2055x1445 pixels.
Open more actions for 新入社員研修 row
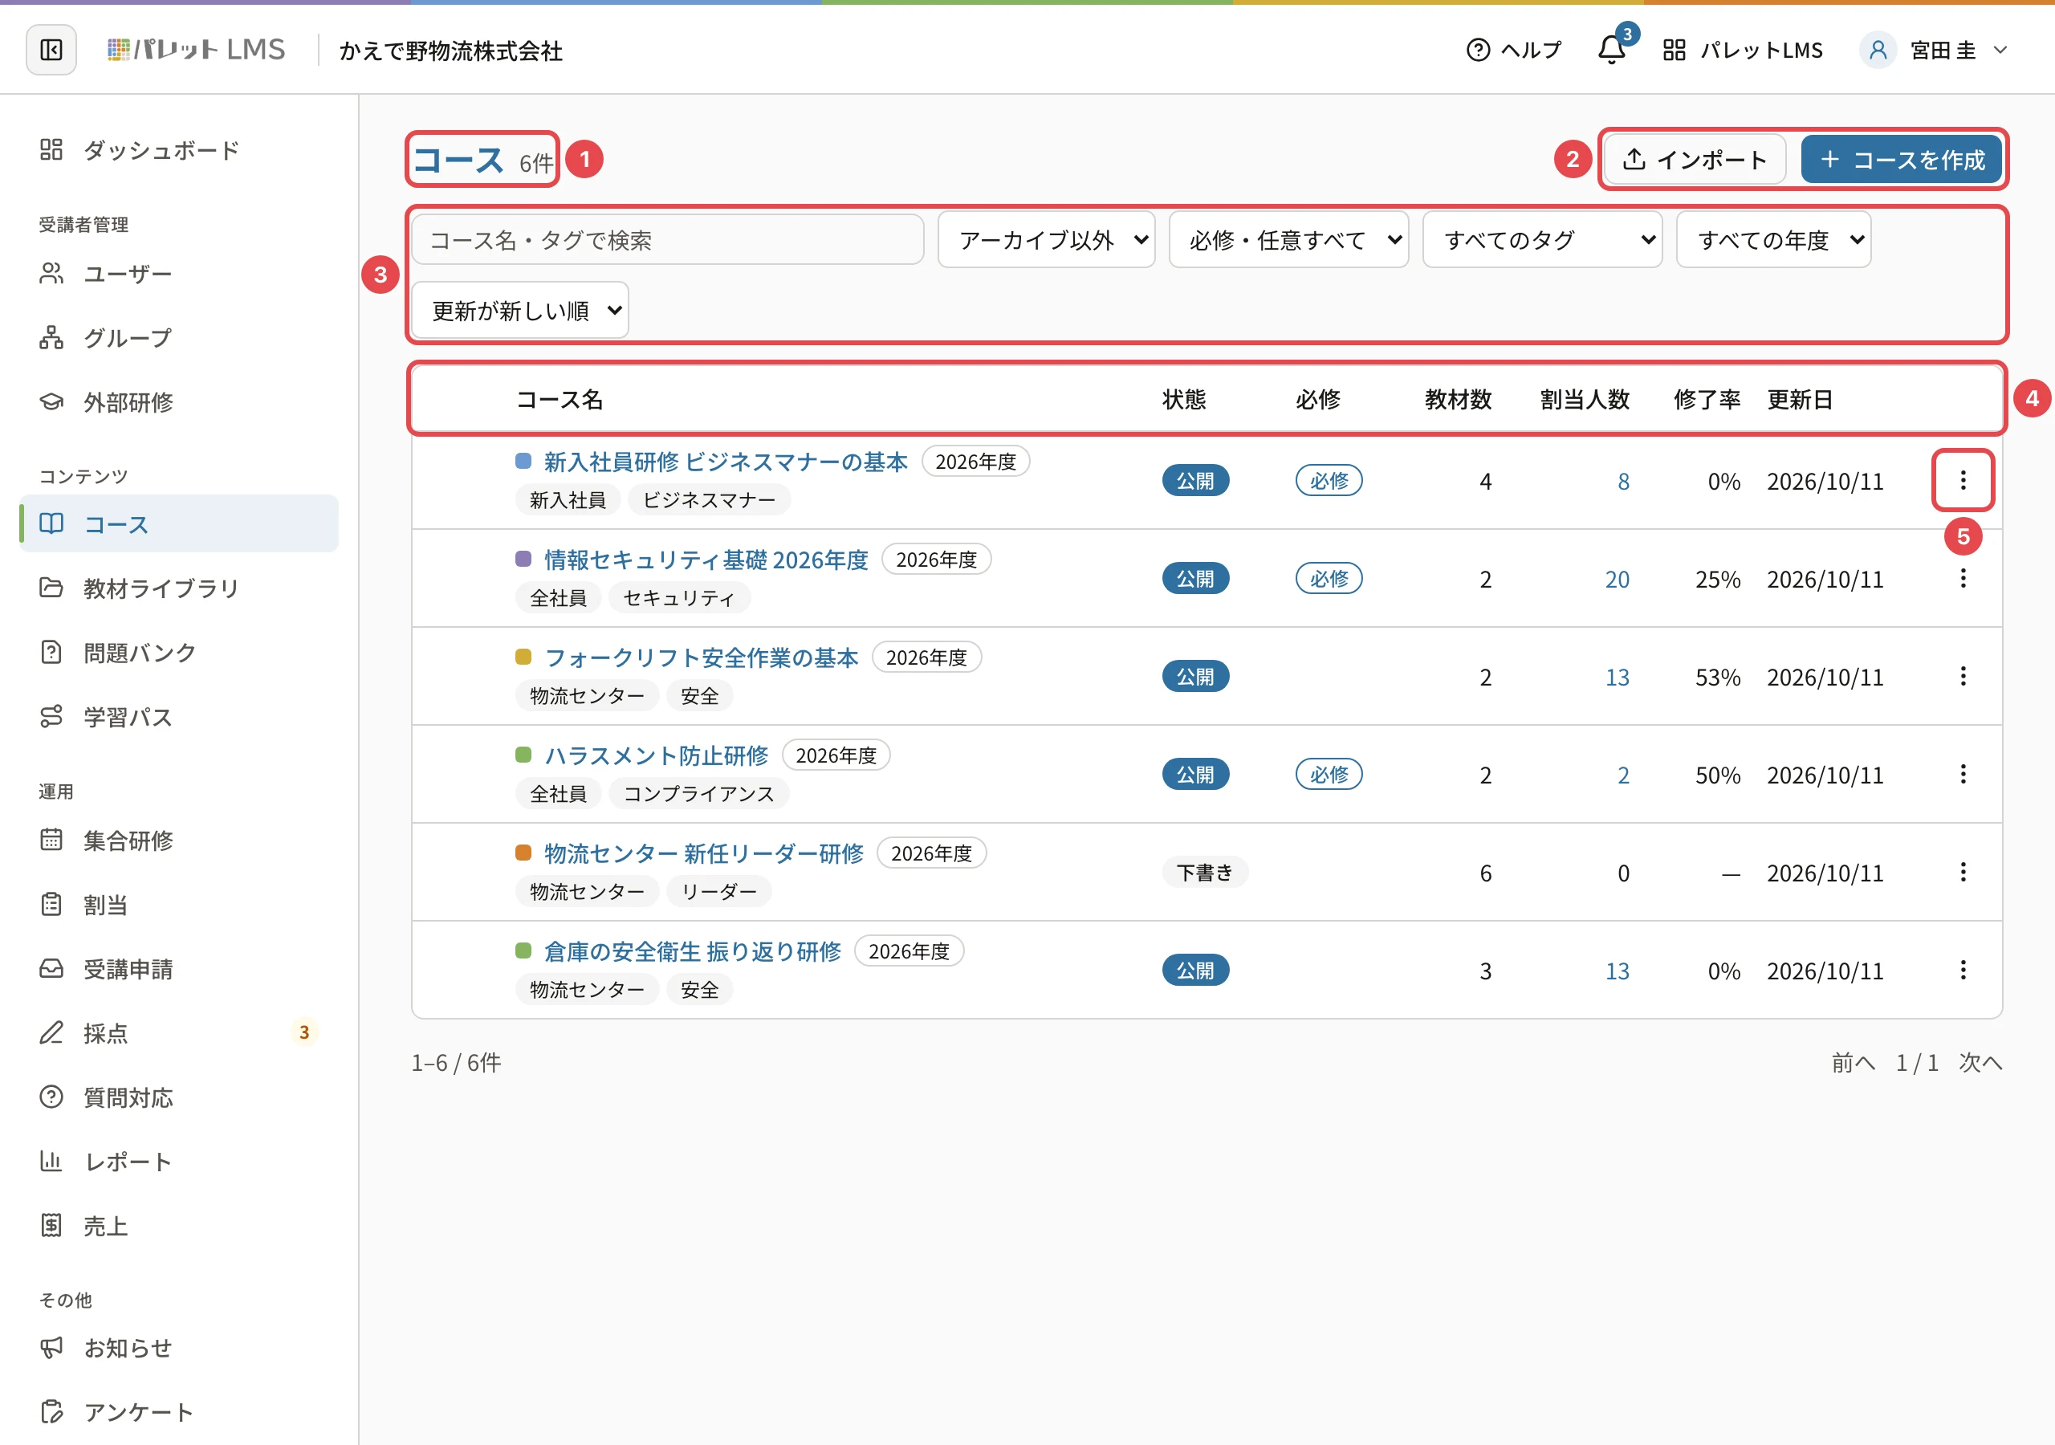point(1963,481)
